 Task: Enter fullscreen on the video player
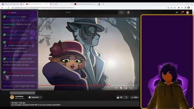[136, 88]
